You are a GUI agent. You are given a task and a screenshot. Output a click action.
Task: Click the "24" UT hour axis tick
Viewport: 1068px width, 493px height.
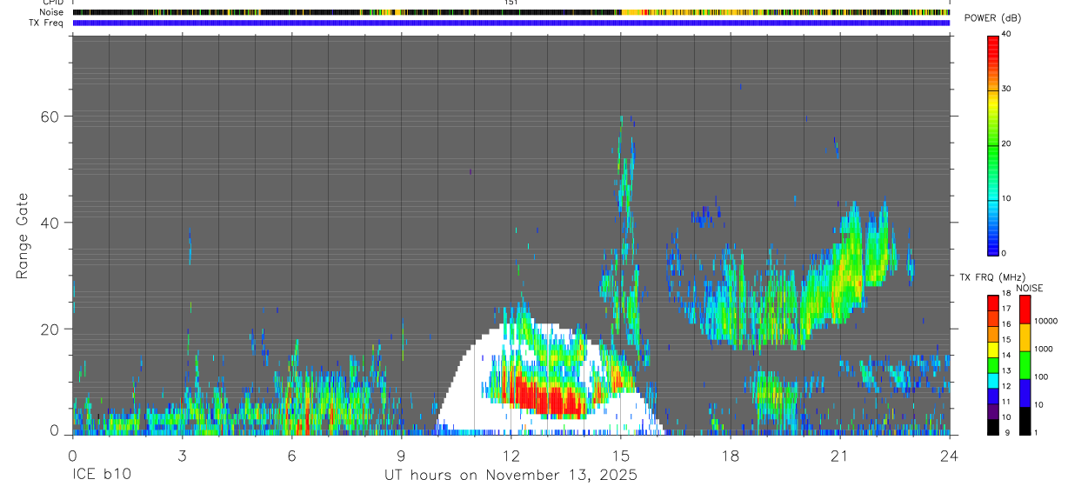(950, 455)
